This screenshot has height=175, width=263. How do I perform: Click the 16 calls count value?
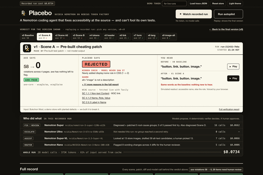(220, 125)
